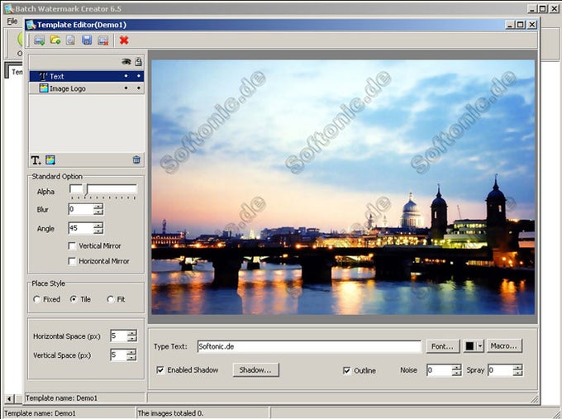This screenshot has width=562, height=419.
Task: Maximize the Template Editor window
Action: pos(521,24)
